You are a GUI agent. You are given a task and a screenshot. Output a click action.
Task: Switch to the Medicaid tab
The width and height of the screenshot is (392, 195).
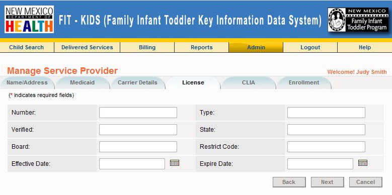[x=82, y=82]
